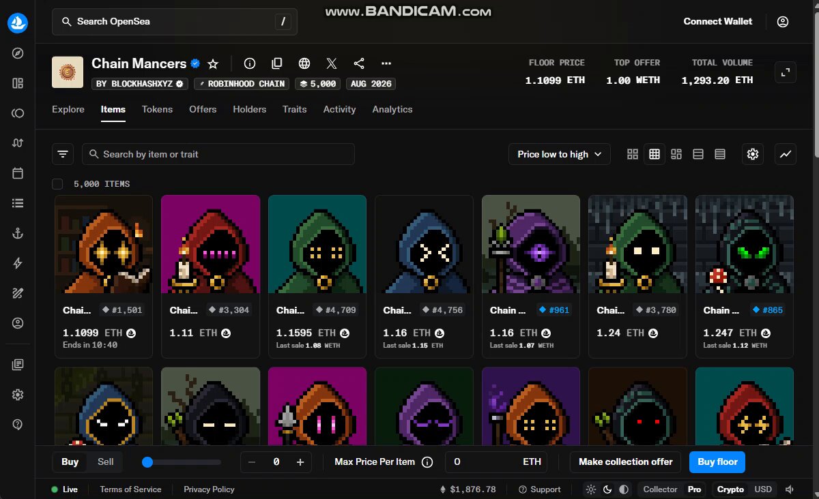Open the anchor icon in the sidebar
Viewport: 819px width, 499px height.
[x=18, y=233]
